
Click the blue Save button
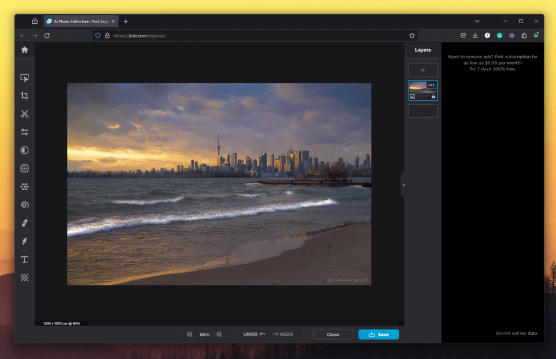(x=378, y=334)
